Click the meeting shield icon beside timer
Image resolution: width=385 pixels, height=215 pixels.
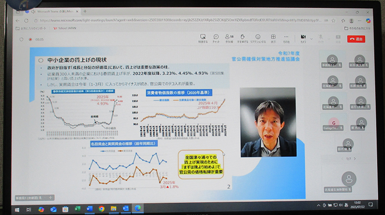21,39
